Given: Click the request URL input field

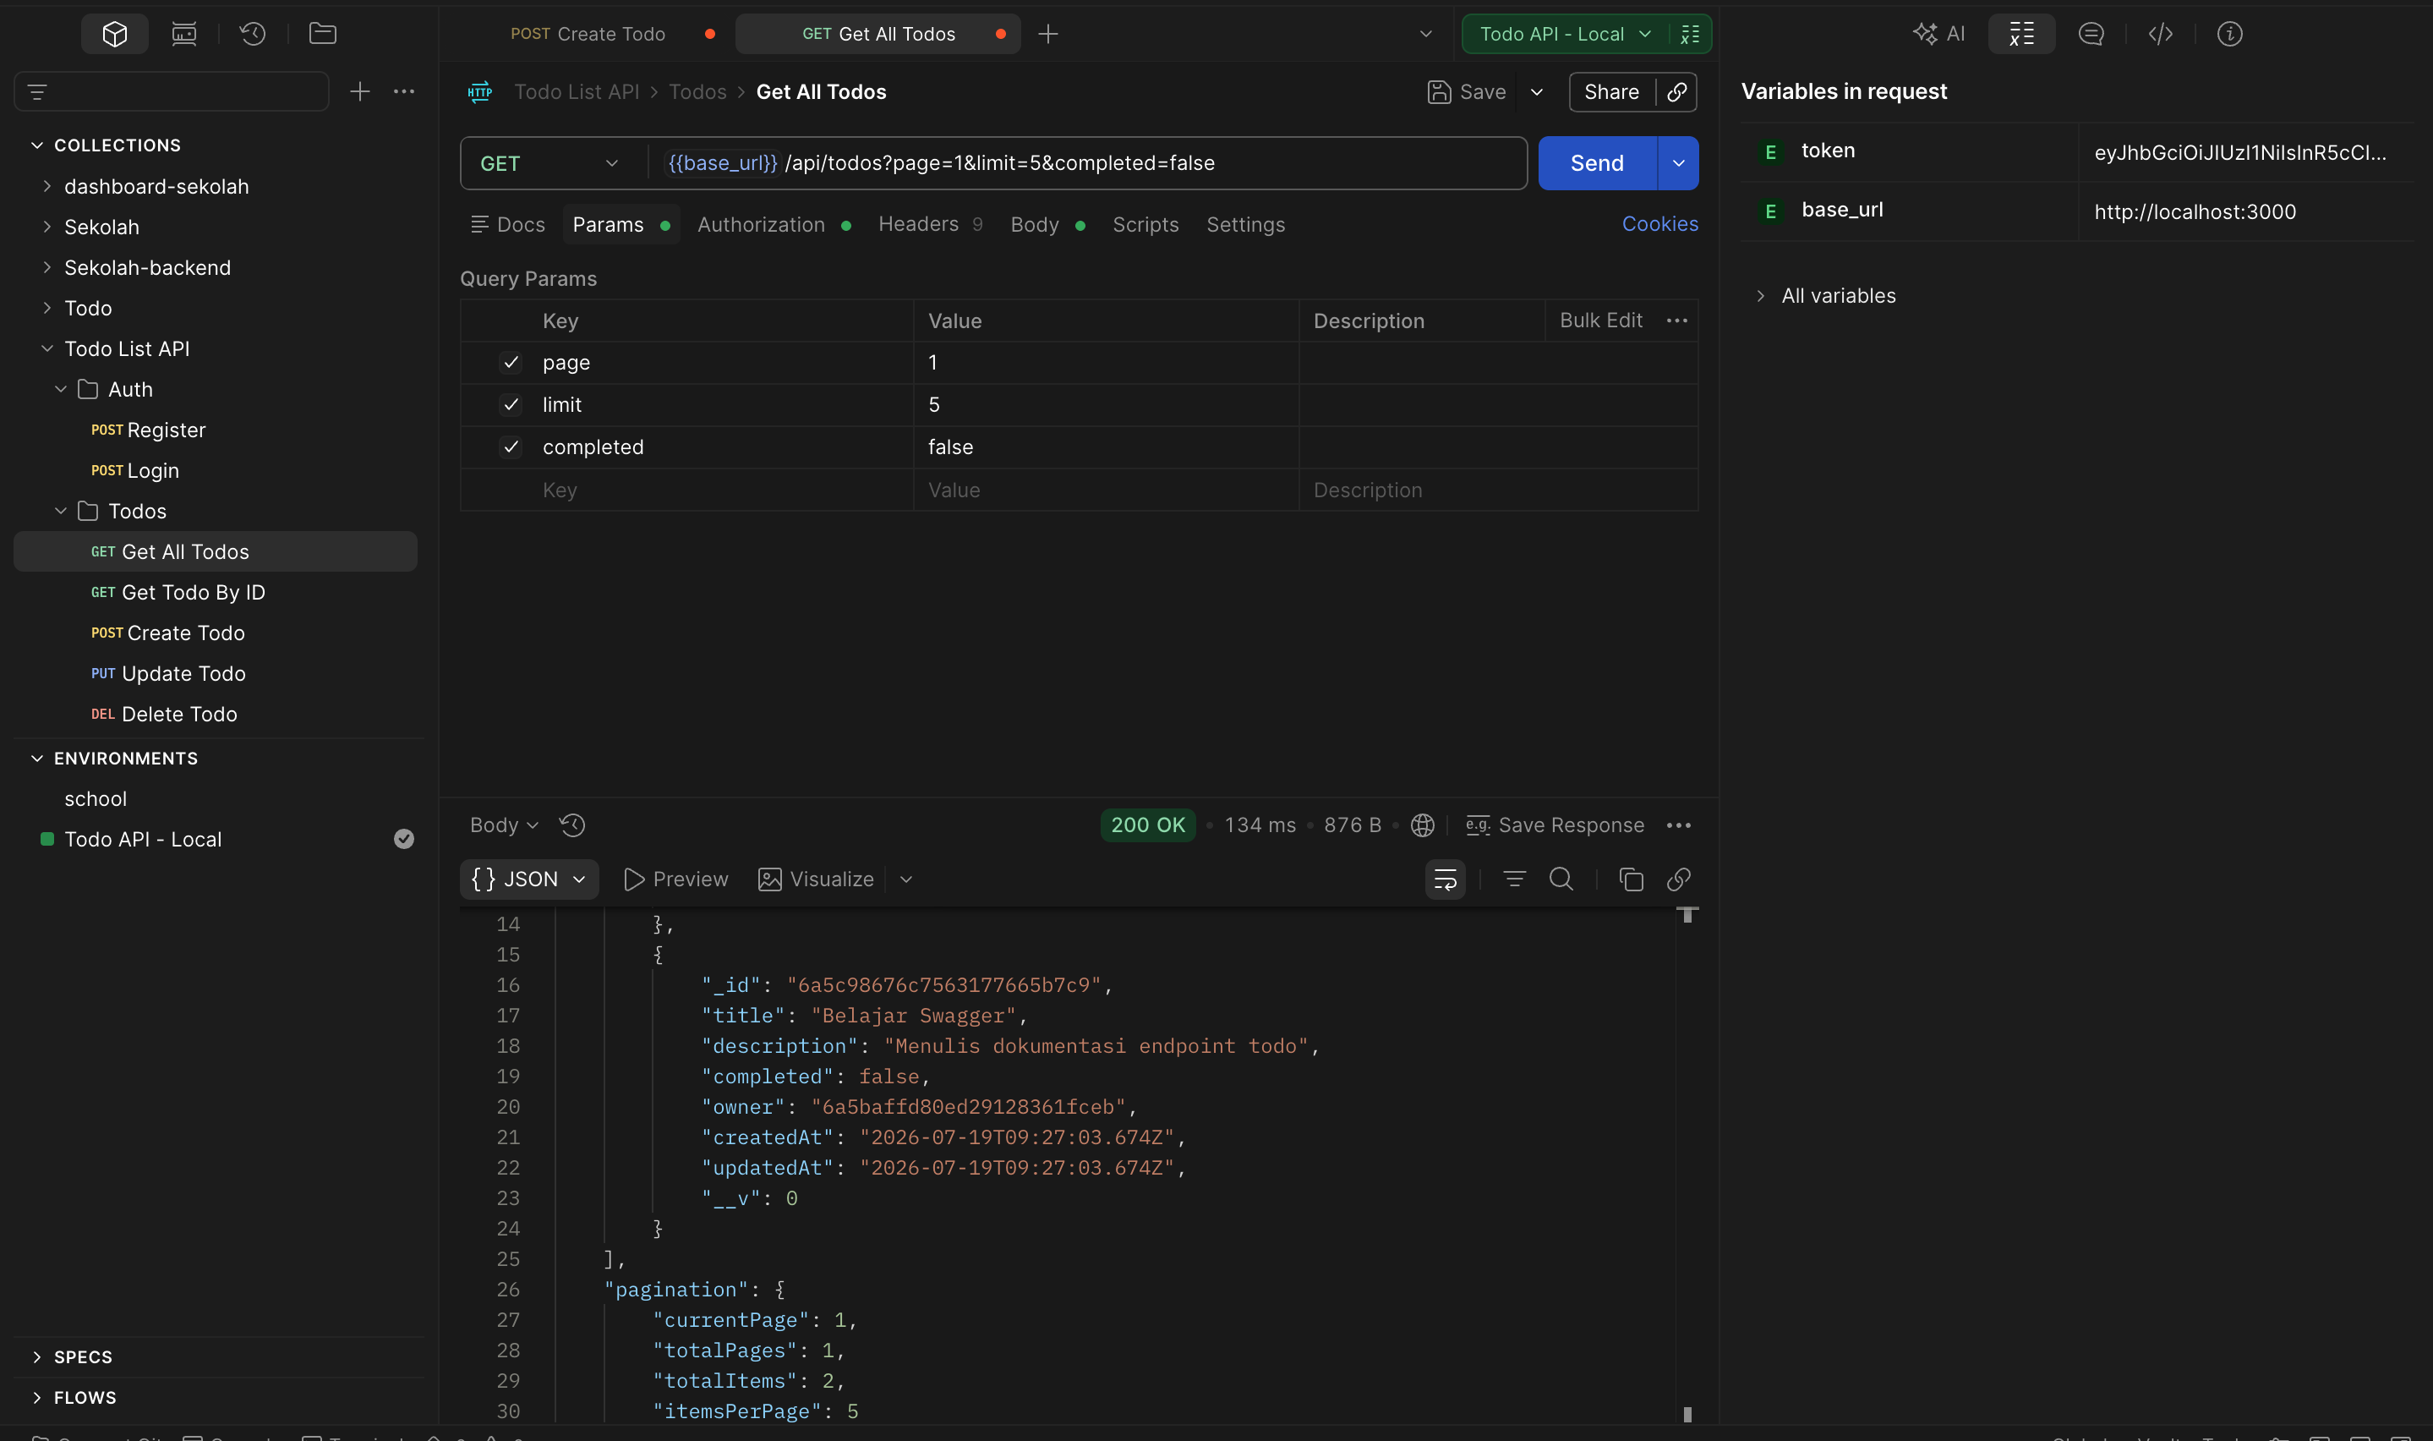Looking at the screenshot, I should tap(1087, 163).
